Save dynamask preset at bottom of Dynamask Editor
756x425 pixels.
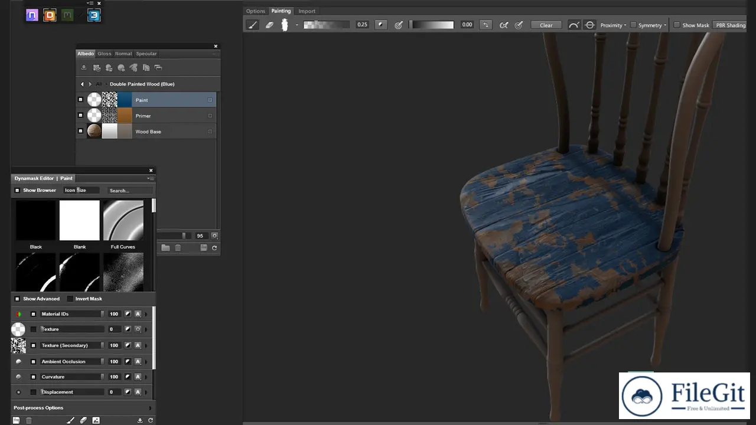click(17, 420)
